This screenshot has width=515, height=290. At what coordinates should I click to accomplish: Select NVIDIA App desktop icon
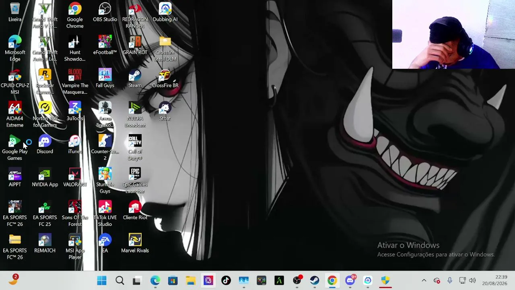click(45, 178)
